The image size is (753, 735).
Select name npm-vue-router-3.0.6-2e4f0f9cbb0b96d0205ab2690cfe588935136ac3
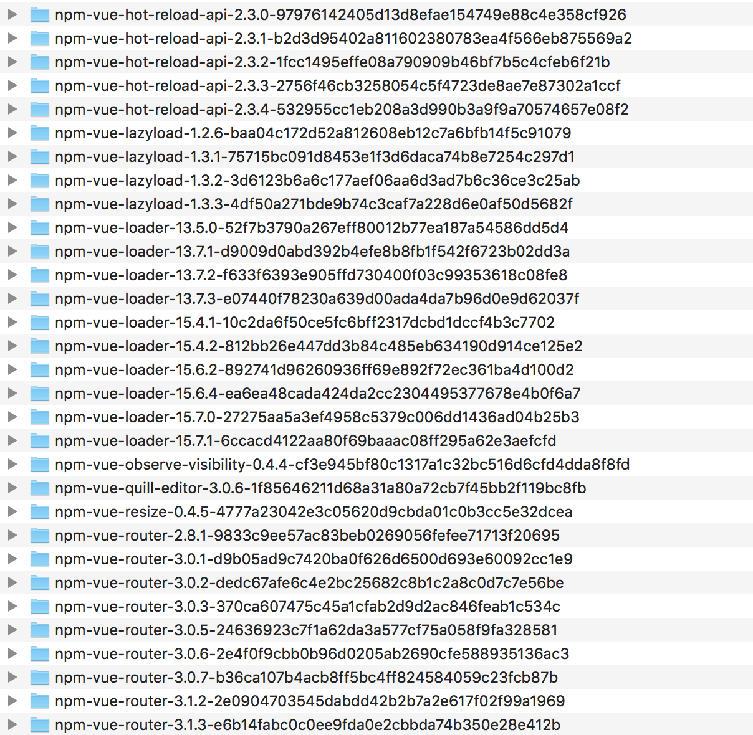click(312, 654)
